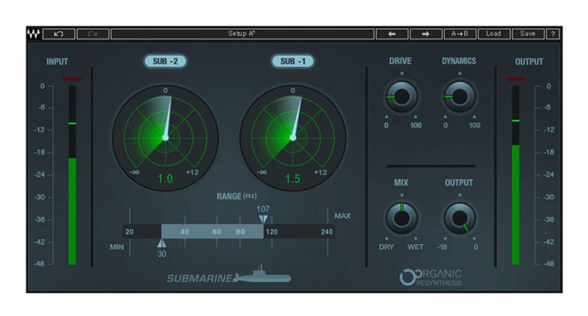Viewport: 588px width, 316px height.
Task: Open the Setup A preset name bar
Action: pos(242,34)
